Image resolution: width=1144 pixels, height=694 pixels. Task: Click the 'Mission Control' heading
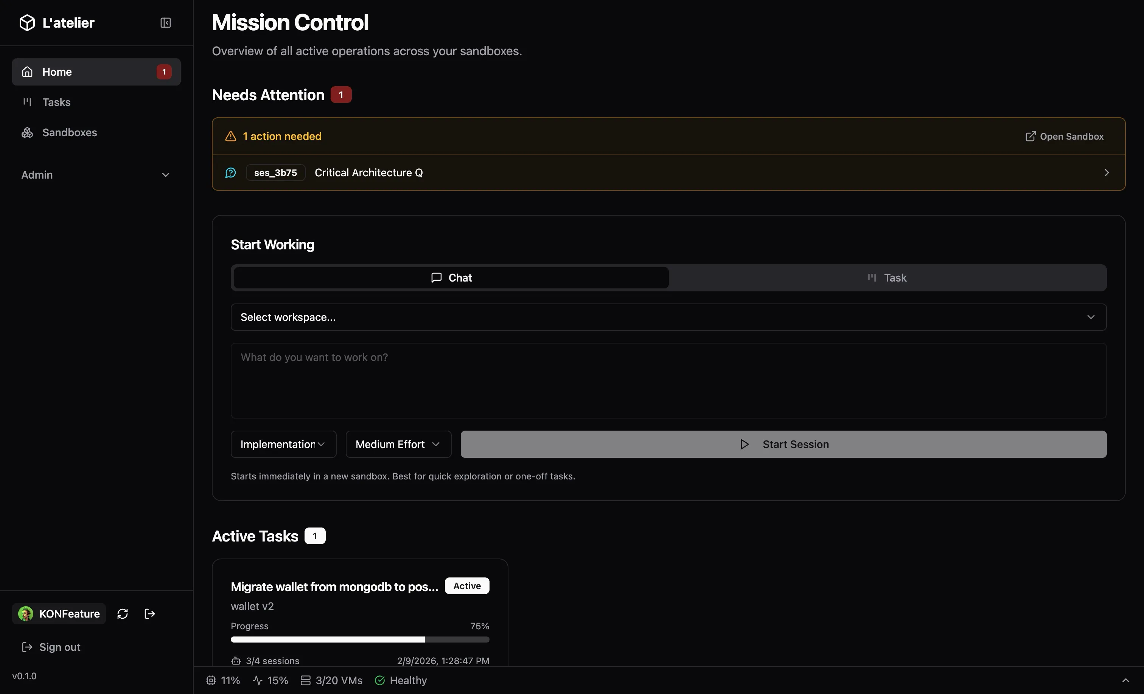pyautogui.click(x=290, y=22)
